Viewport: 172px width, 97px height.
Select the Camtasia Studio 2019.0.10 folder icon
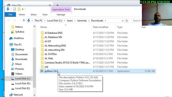42,63
